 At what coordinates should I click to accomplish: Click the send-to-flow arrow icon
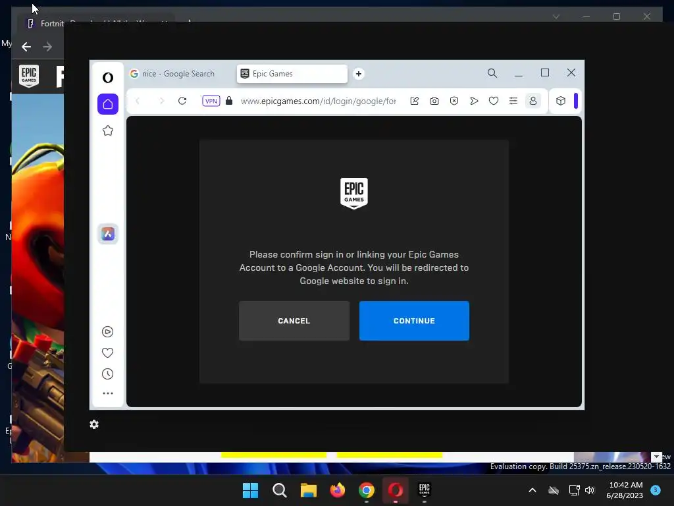pyautogui.click(x=474, y=101)
